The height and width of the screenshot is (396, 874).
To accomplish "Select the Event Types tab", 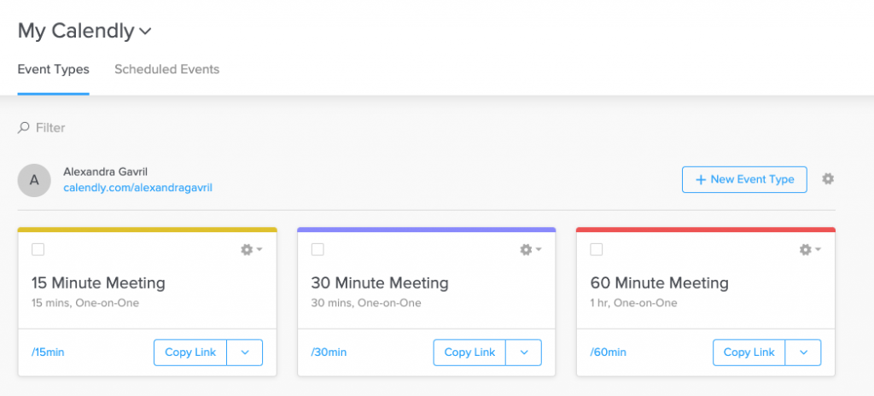I will click(54, 70).
